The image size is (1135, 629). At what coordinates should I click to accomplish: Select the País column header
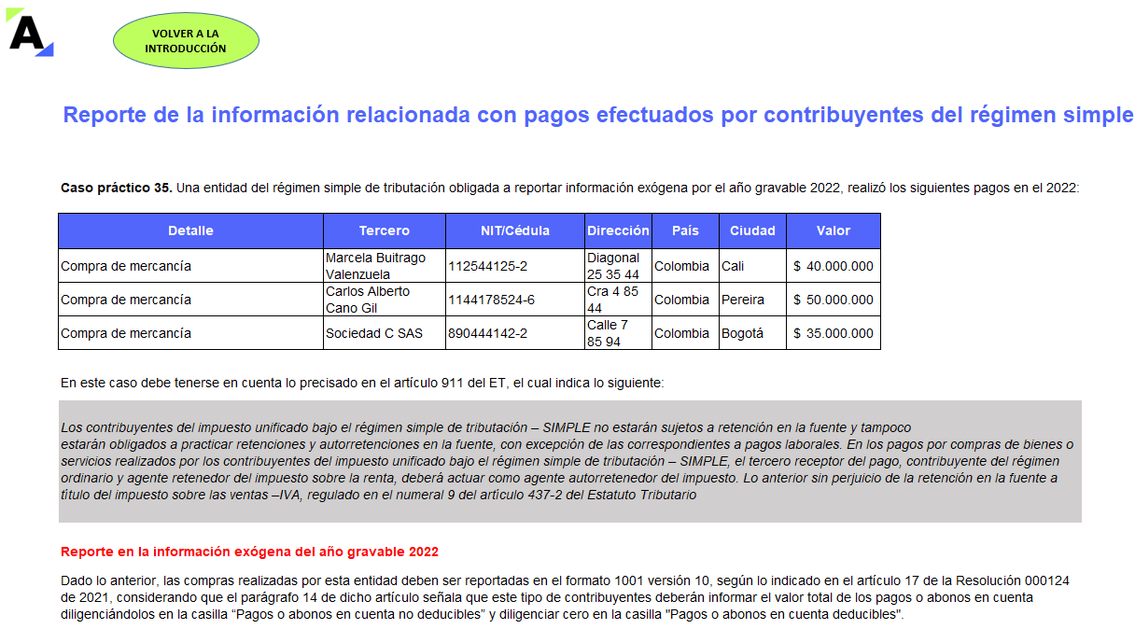[685, 231]
